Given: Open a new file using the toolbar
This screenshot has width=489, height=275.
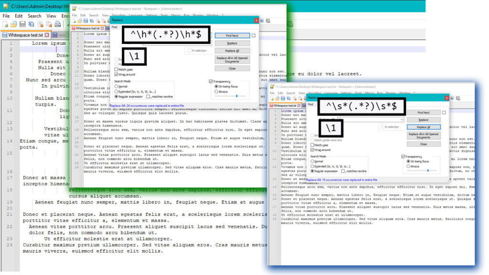Looking at the screenshot, I should point(6,24).
